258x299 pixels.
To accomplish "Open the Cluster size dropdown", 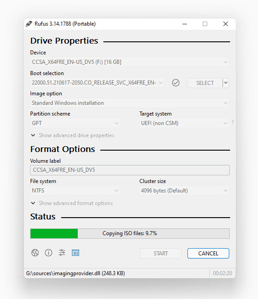I will tap(184, 191).
